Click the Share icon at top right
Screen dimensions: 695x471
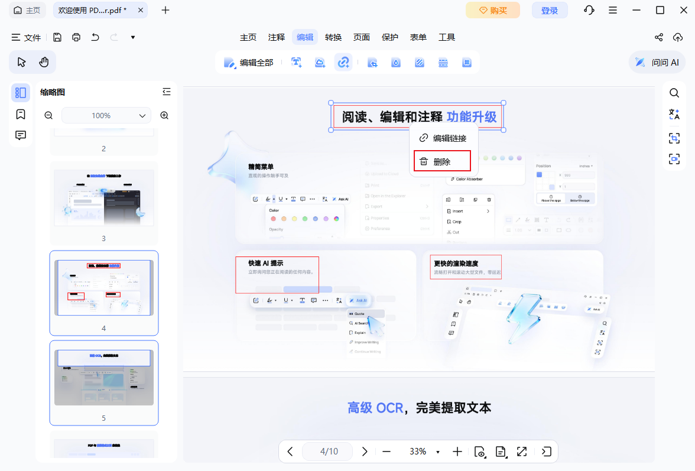pos(659,37)
